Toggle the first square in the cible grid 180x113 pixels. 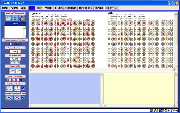pos(109,21)
